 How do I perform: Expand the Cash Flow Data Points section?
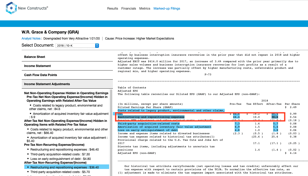[x=67, y=75]
